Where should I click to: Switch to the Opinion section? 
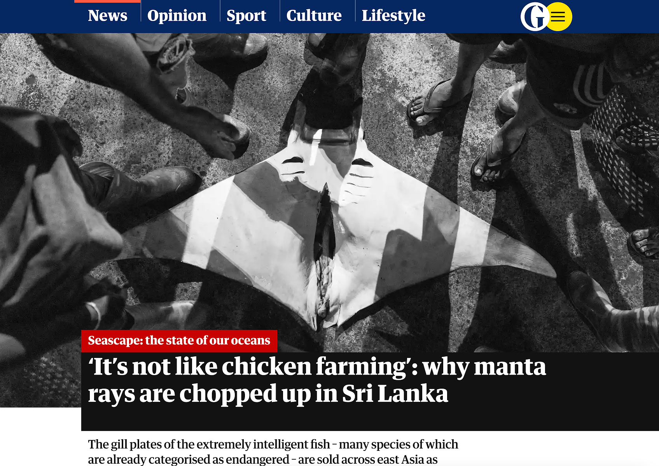coord(177,16)
